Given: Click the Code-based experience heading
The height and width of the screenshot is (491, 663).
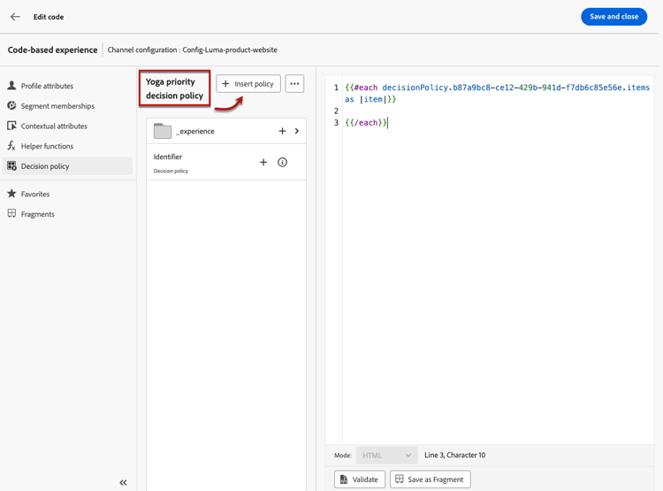Looking at the screenshot, I should click(x=52, y=50).
